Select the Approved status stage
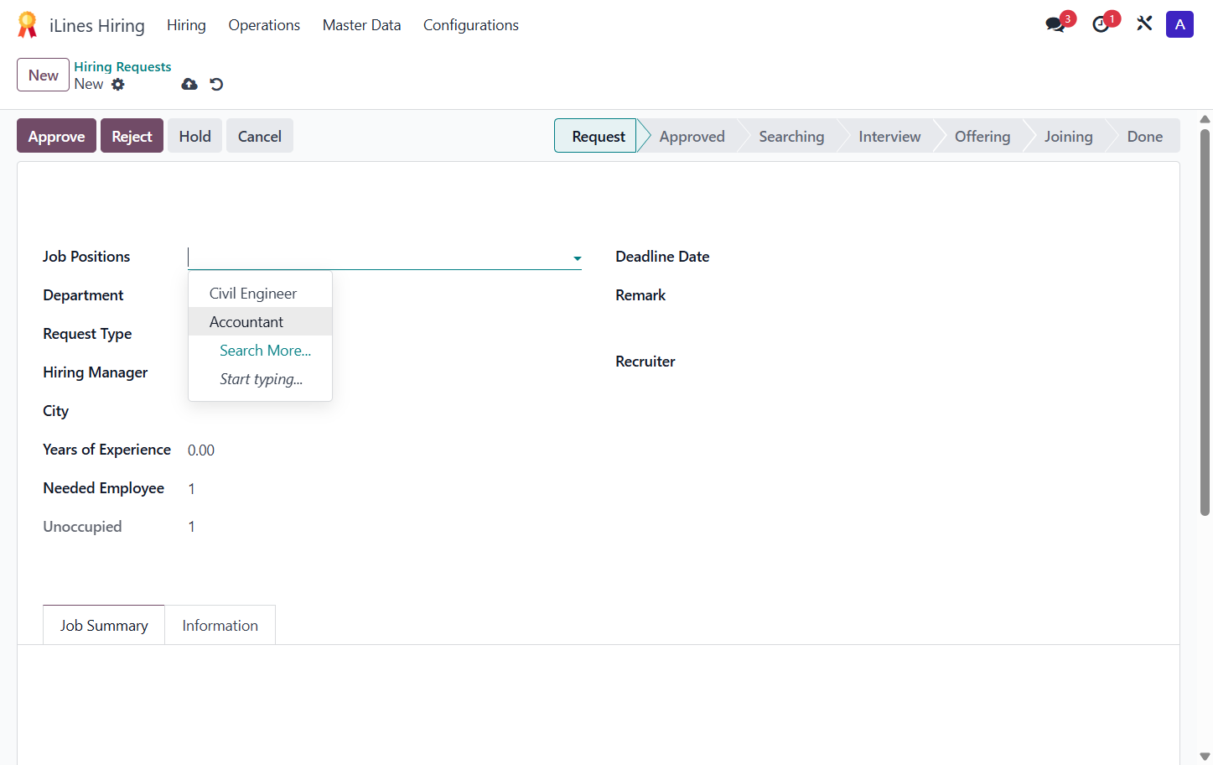The height and width of the screenshot is (765, 1213). (x=692, y=136)
